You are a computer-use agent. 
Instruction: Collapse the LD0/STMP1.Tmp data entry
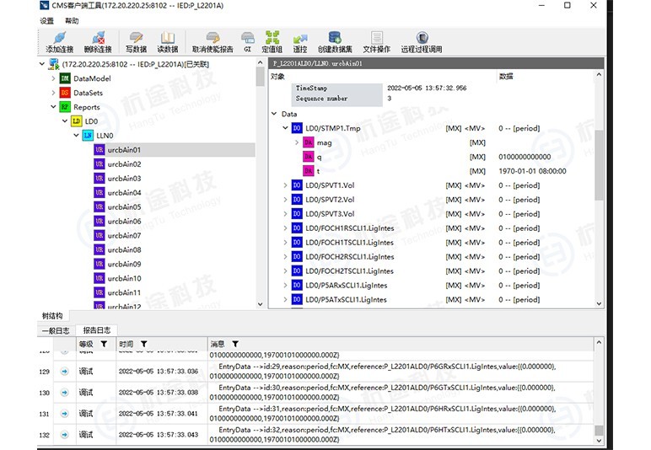[x=286, y=128]
